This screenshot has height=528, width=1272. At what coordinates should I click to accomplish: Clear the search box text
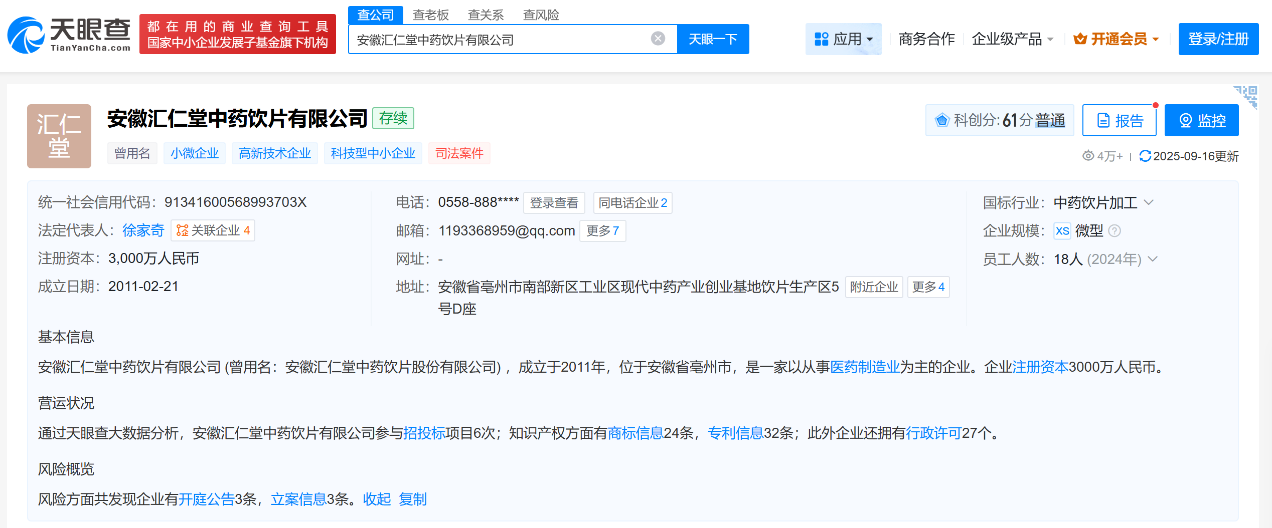tap(658, 39)
